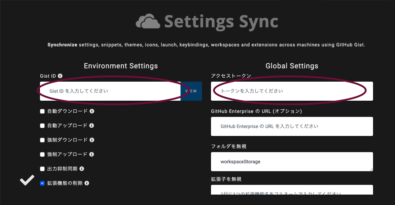This screenshot has width=395, height=205.
Task: Click the Global Settings heading
Action: [292, 66]
